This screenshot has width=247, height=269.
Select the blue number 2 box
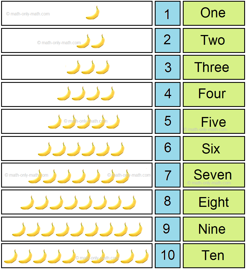coord(167,40)
